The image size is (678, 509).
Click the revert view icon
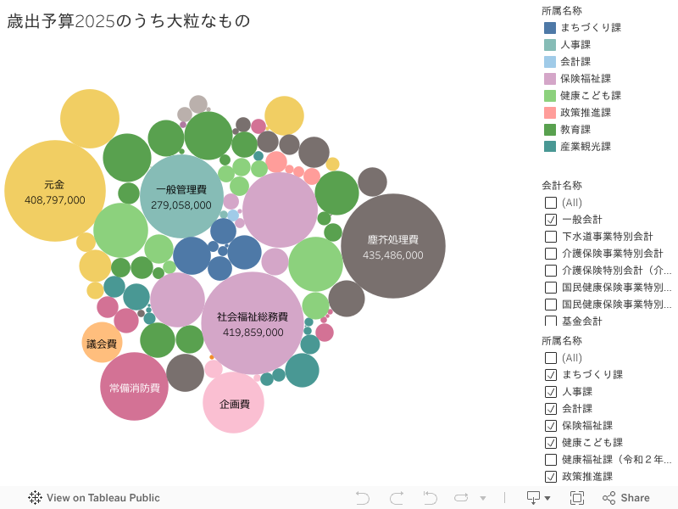430,498
